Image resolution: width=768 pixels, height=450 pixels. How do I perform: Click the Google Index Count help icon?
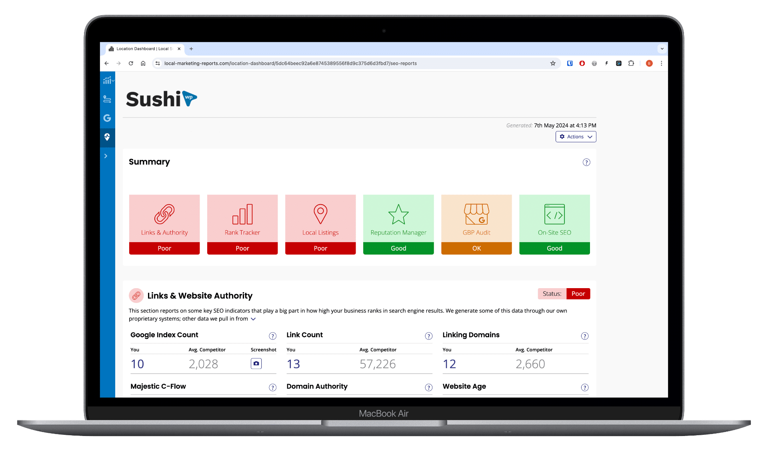[273, 335]
